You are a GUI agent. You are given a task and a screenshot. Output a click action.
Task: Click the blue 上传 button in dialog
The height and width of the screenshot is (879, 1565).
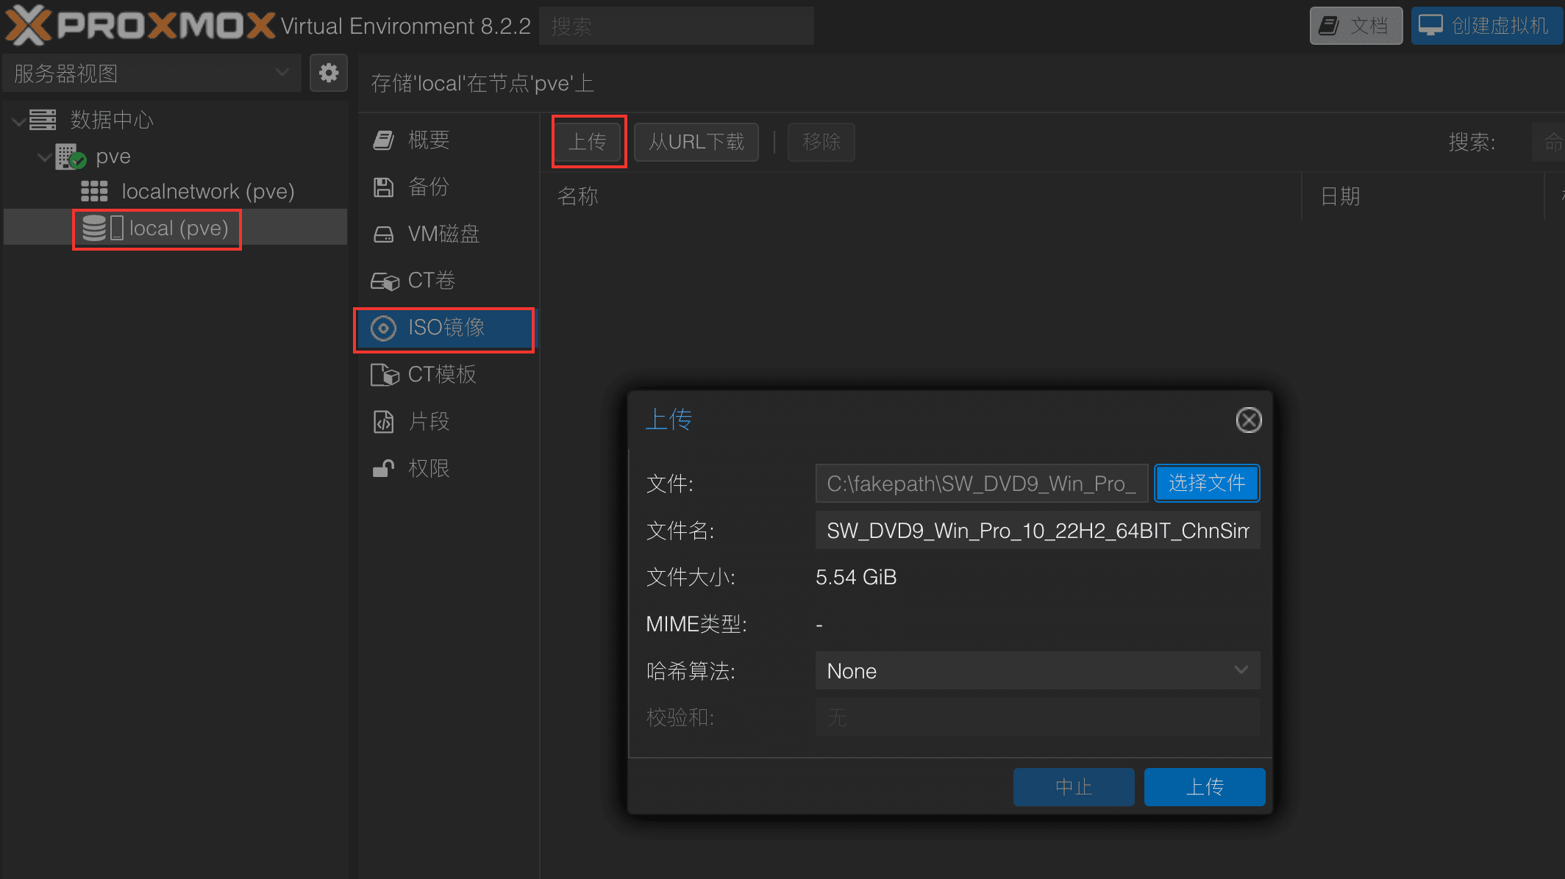pyautogui.click(x=1205, y=786)
